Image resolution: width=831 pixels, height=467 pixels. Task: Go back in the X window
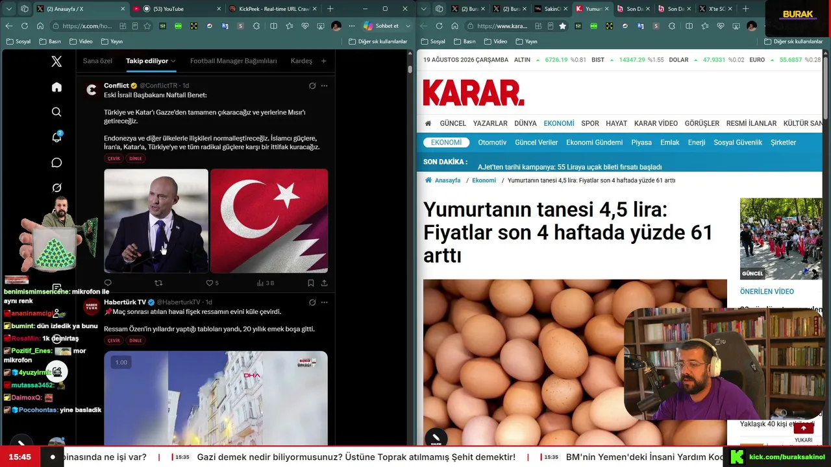[8, 26]
